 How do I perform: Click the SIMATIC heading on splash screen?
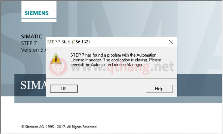click(x=31, y=37)
